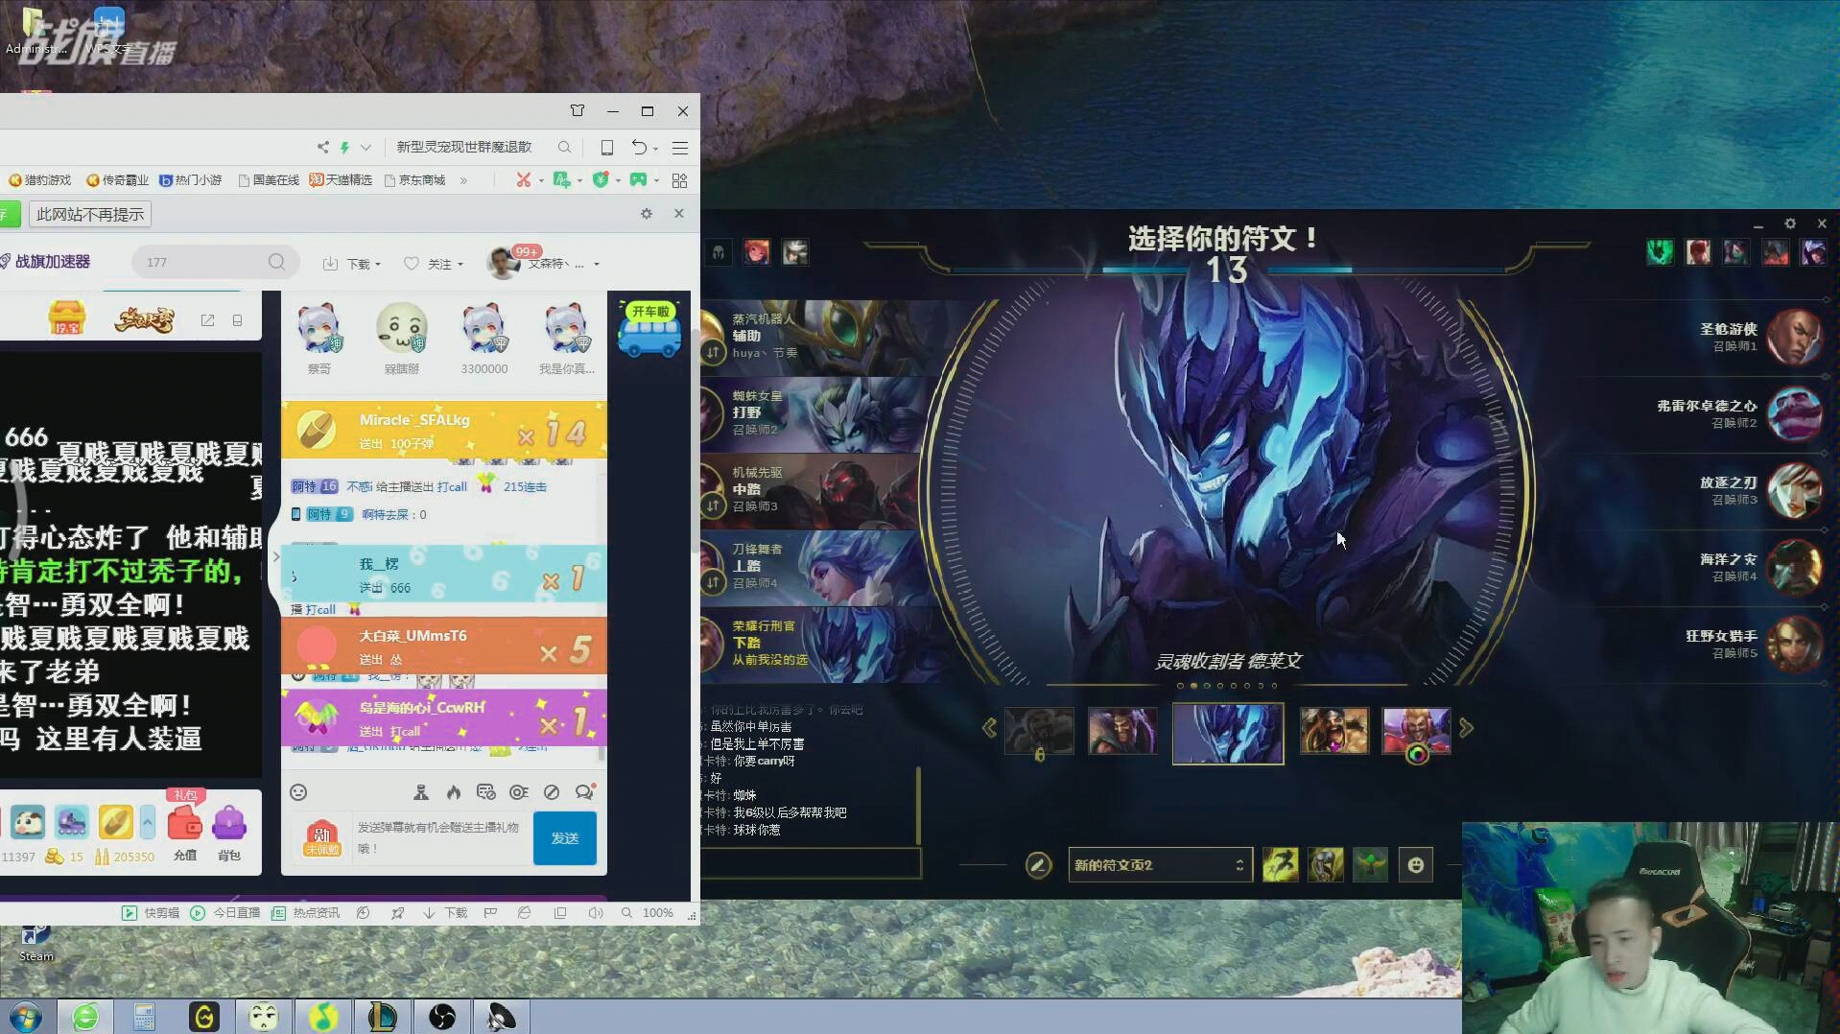Open the 新的符文页2 rune page dropdown

point(1160,865)
